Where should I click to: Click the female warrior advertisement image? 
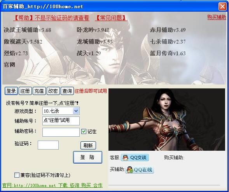click(167, 120)
